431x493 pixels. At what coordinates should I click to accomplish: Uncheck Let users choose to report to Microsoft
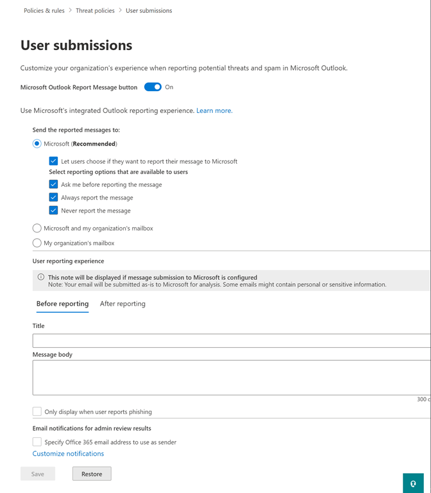[x=54, y=161]
